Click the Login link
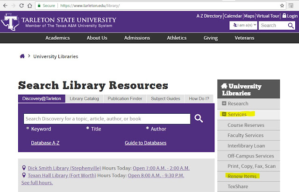This screenshot has height=192, width=299. coord(290,16)
